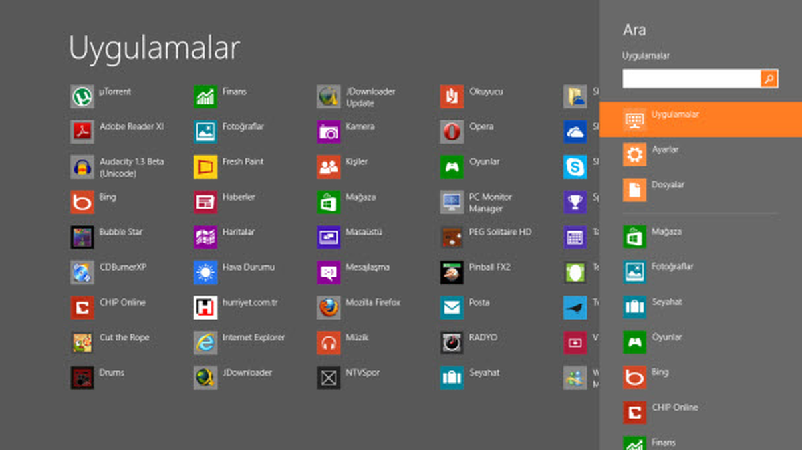The height and width of the screenshot is (450, 802).
Task: Launch the Opera browser icon
Action: 452,132
